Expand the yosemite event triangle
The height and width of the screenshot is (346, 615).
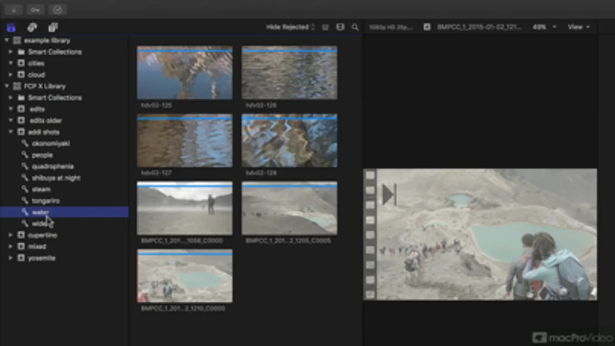tap(10, 258)
